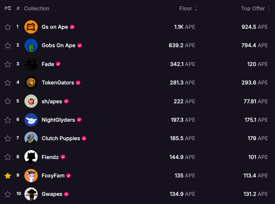Click the Gwapes monkey avatar
Screen dimensions: 275x204
[31, 194]
